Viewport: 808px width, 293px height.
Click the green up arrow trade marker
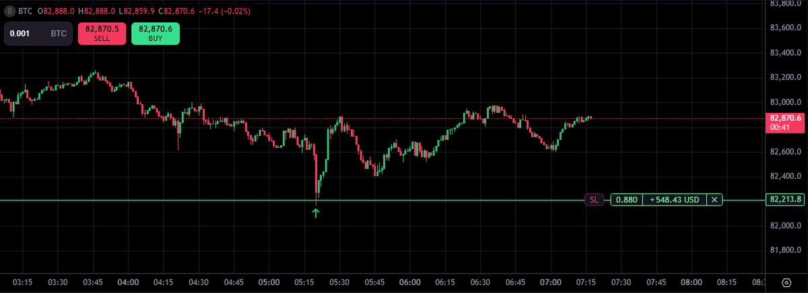click(316, 213)
